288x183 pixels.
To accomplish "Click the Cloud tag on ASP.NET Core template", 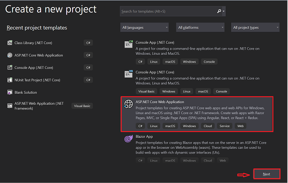I will click(x=208, y=126).
